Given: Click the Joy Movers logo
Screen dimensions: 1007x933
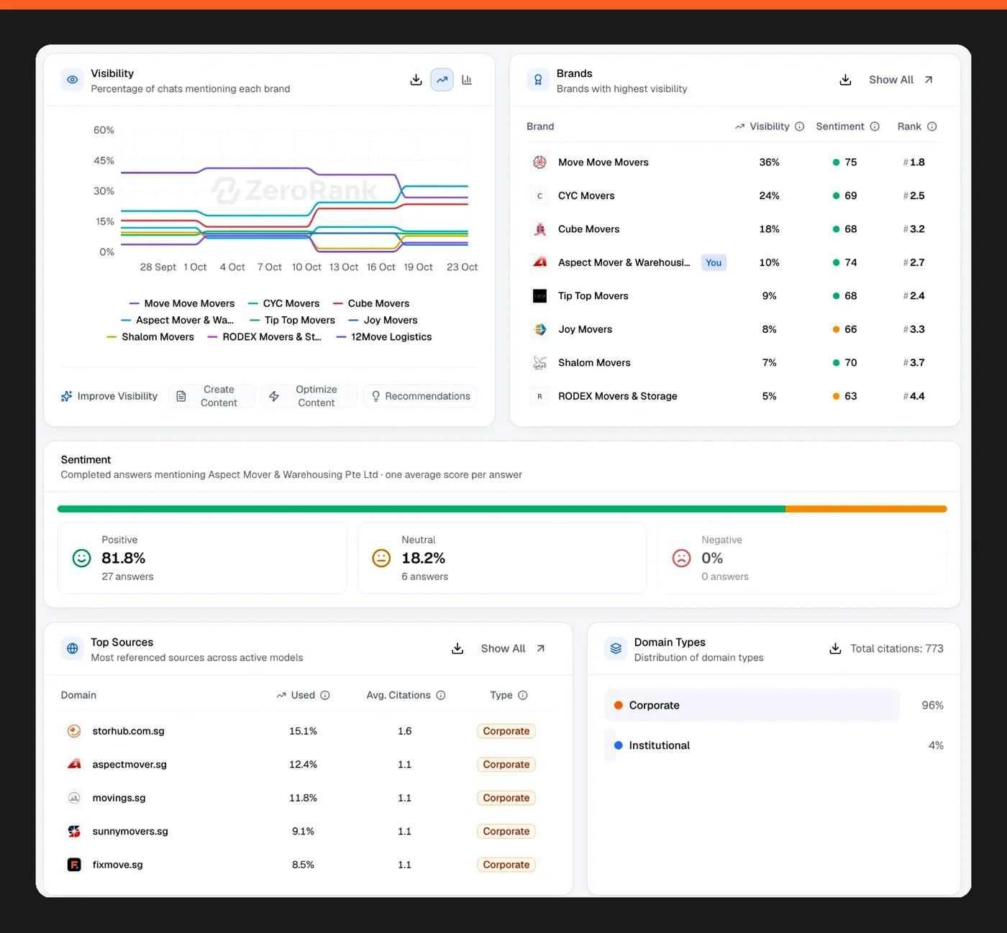Looking at the screenshot, I should pos(539,329).
